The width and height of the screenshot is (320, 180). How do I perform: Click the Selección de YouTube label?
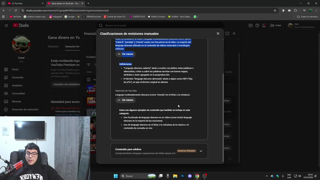click(x=126, y=91)
